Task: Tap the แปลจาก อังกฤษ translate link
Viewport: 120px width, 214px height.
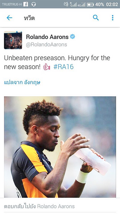Action: point(22,82)
